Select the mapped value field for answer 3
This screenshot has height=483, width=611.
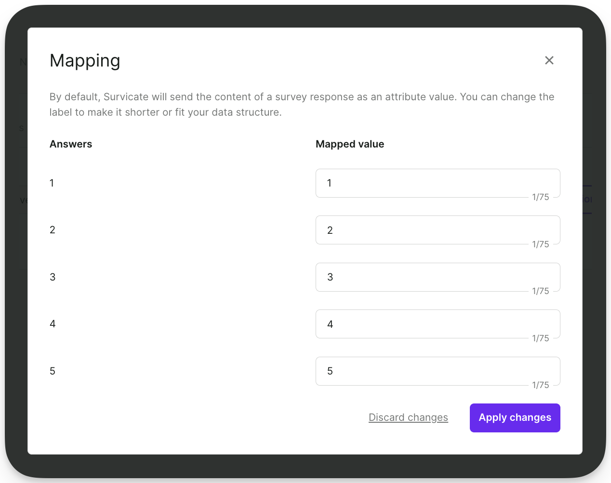click(438, 277)
